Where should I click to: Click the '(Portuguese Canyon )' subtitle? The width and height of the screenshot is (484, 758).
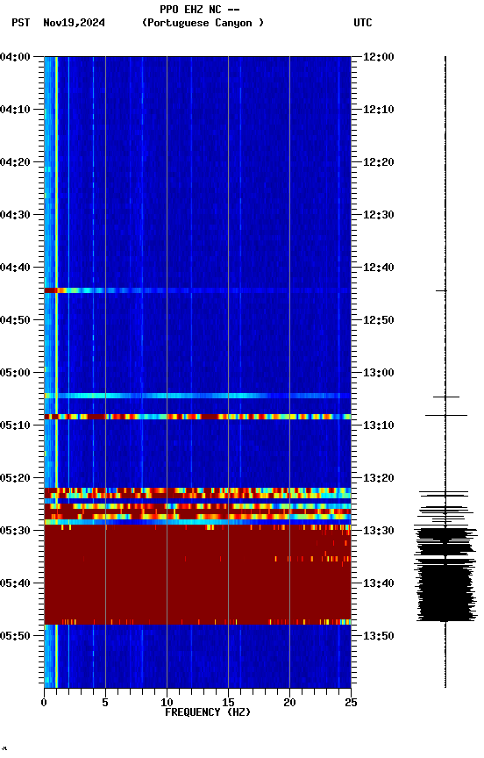[203, 23]
